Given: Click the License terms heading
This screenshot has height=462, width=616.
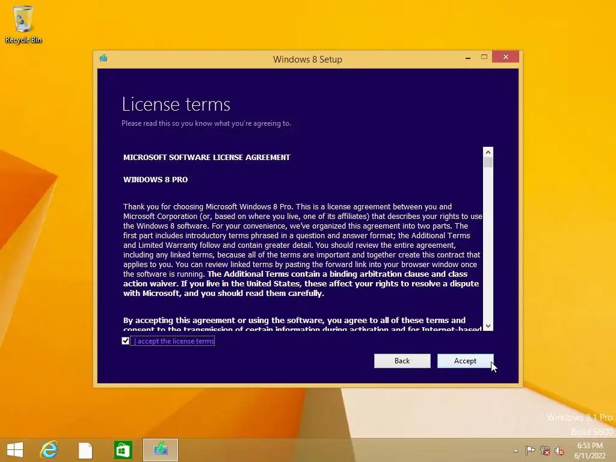Looking at the screenshot, I should coord(176,104).
